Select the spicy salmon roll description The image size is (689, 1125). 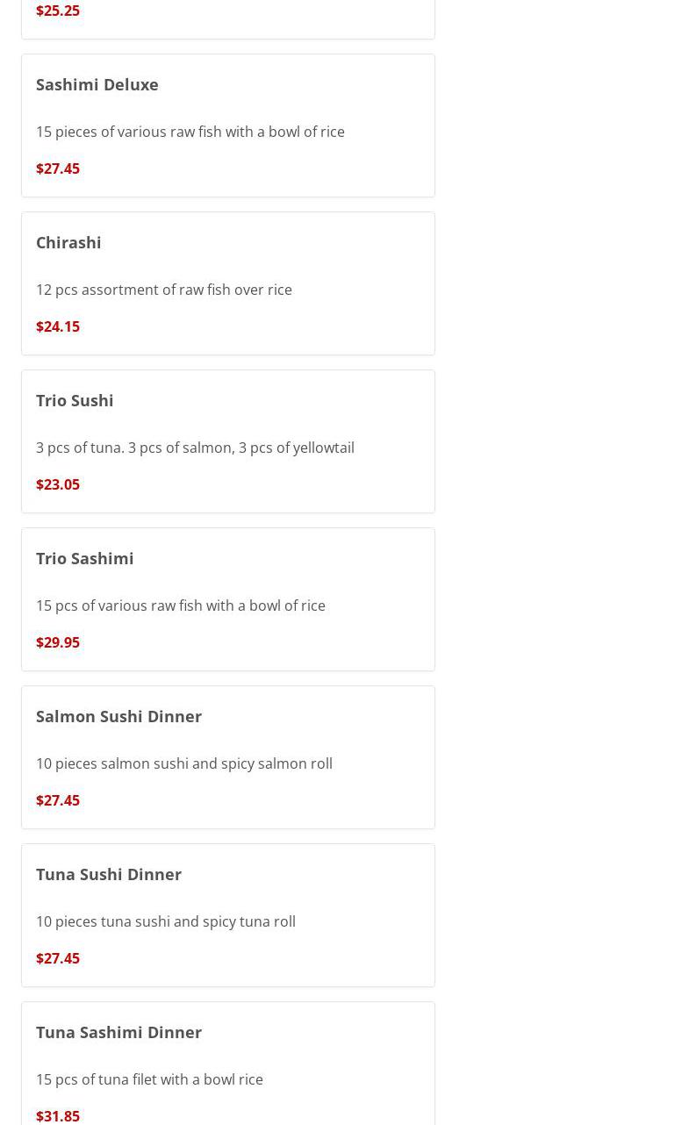184,763
